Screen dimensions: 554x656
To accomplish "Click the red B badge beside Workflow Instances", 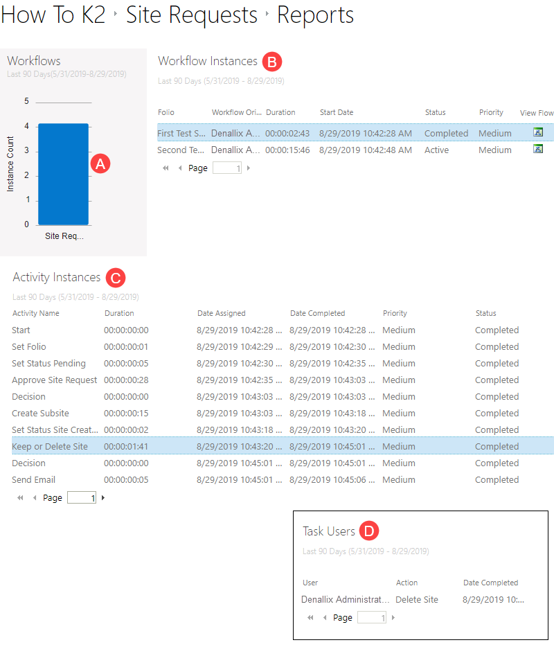I will point(272,62).
